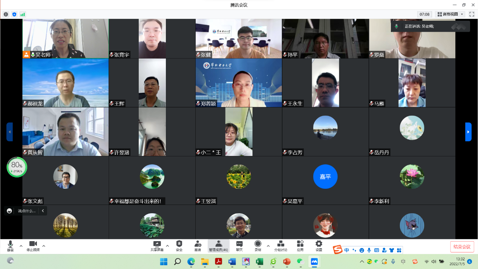Viewport: 478px width, 269px height.
Task: Open the 宫格视图 layout dropdown
Action: point(450,14)
